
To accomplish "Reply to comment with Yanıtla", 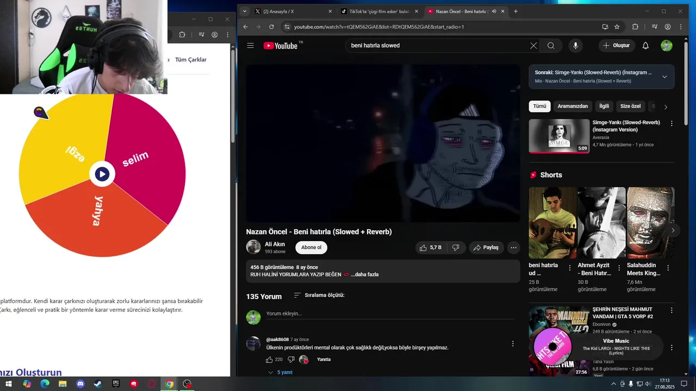I will pyautogui.click(x=324, y=360).
